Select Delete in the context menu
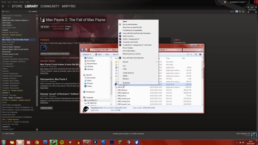 (138, 76)
